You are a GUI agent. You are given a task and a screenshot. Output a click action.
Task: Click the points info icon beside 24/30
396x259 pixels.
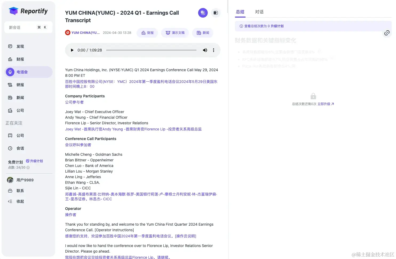28,168
